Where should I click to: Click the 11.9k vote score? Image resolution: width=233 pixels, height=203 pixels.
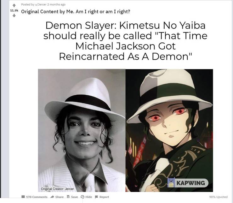(14, 10)
